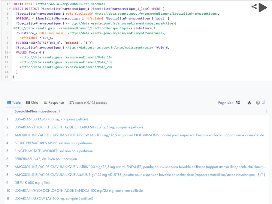Click the LOSARTAN ARROW LAB 100 mg link
The height and width of the screenshot is (204, 272).
(x=54, y=199)
